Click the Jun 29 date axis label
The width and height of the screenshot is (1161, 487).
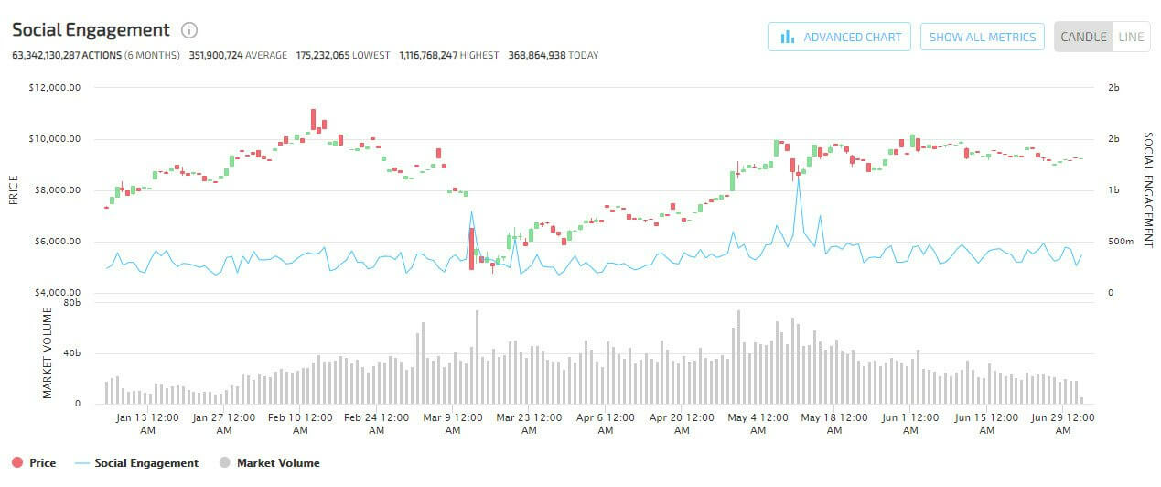1063,423
